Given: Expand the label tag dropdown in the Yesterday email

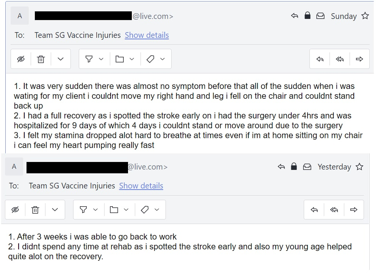Looking at the screenshot, I should click(157, 210).
